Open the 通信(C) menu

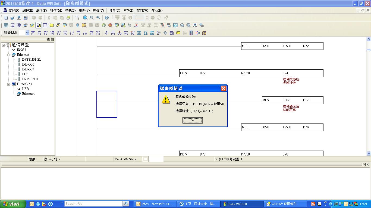(98, 11)
